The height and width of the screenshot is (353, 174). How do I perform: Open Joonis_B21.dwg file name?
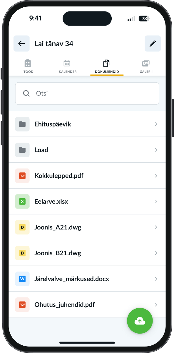pyautogui.click(x=58, y=253)
